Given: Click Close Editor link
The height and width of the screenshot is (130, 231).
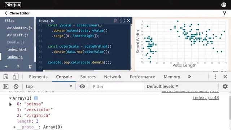Looking at the screenshot, I should pos(19,13).
